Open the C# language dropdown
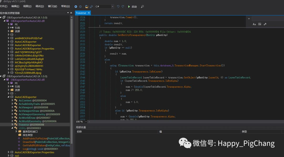This screenshot has height=157, width=284. [113, 7]
